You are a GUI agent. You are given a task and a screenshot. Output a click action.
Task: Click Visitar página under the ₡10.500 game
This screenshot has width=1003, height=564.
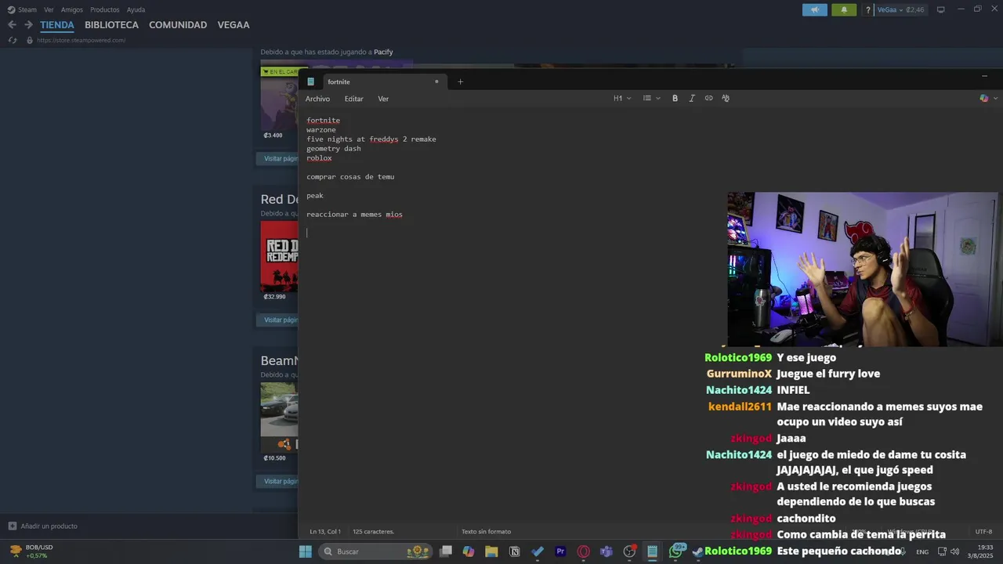click(277, 481)
